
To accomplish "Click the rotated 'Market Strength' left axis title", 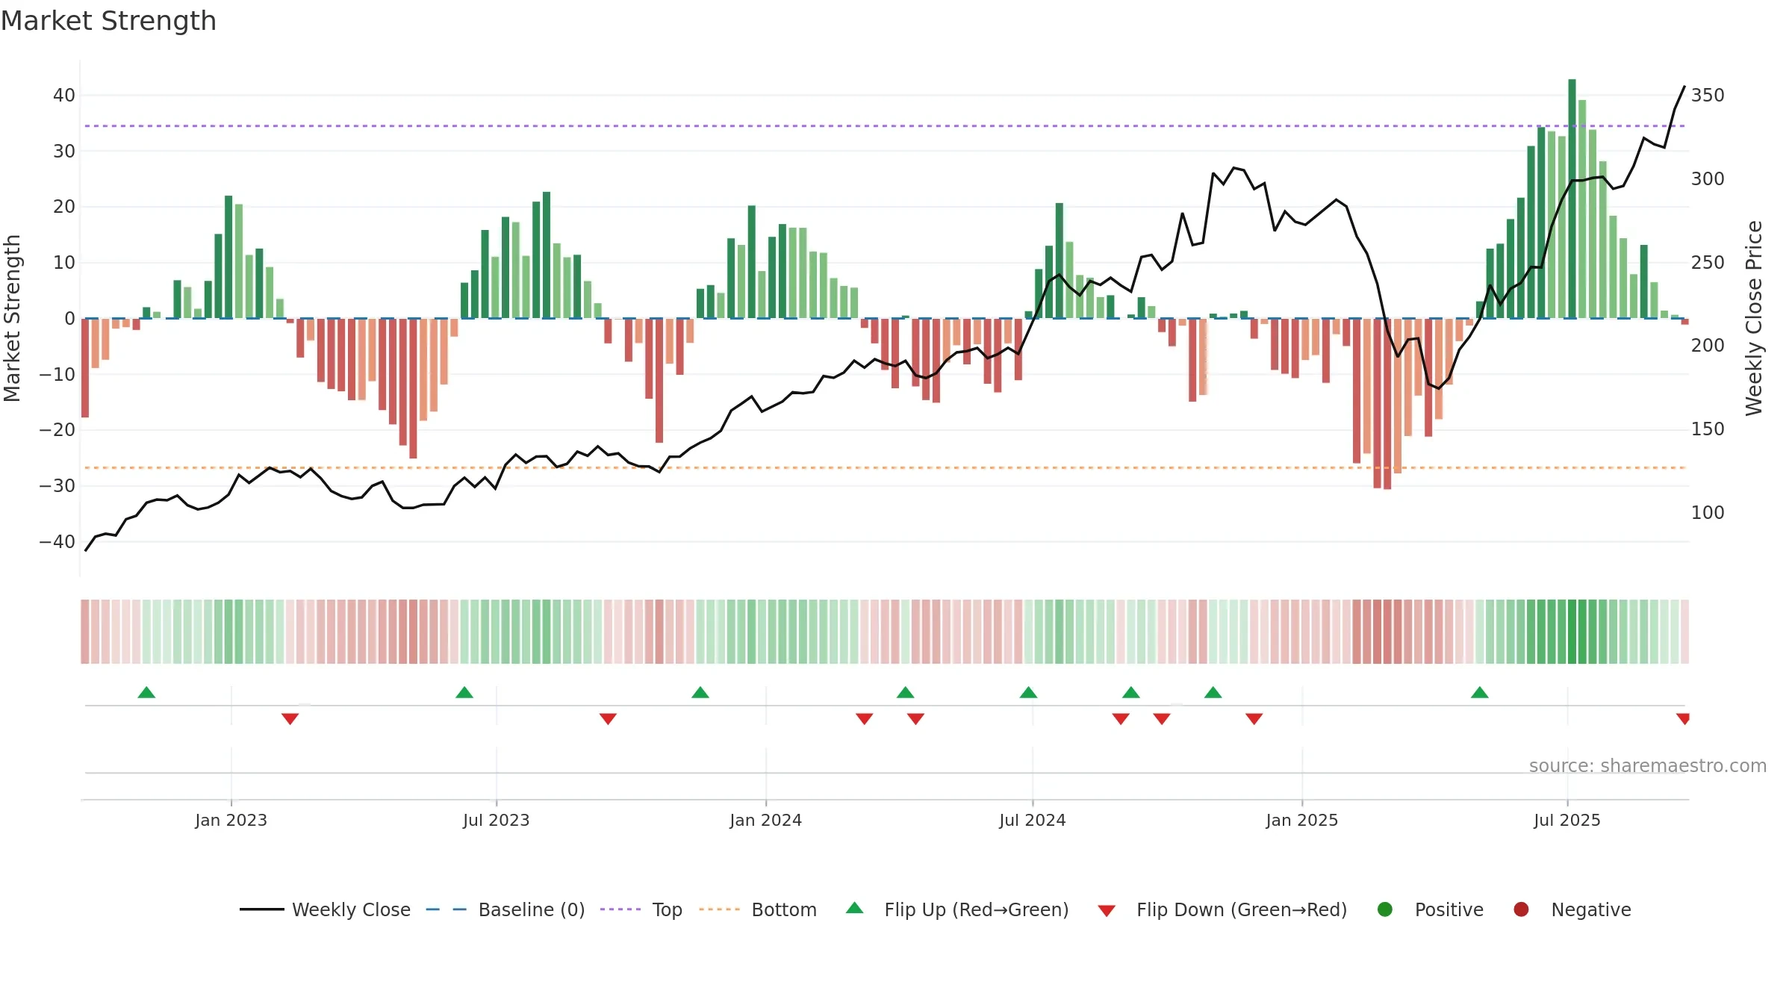I will pos(13,318).
